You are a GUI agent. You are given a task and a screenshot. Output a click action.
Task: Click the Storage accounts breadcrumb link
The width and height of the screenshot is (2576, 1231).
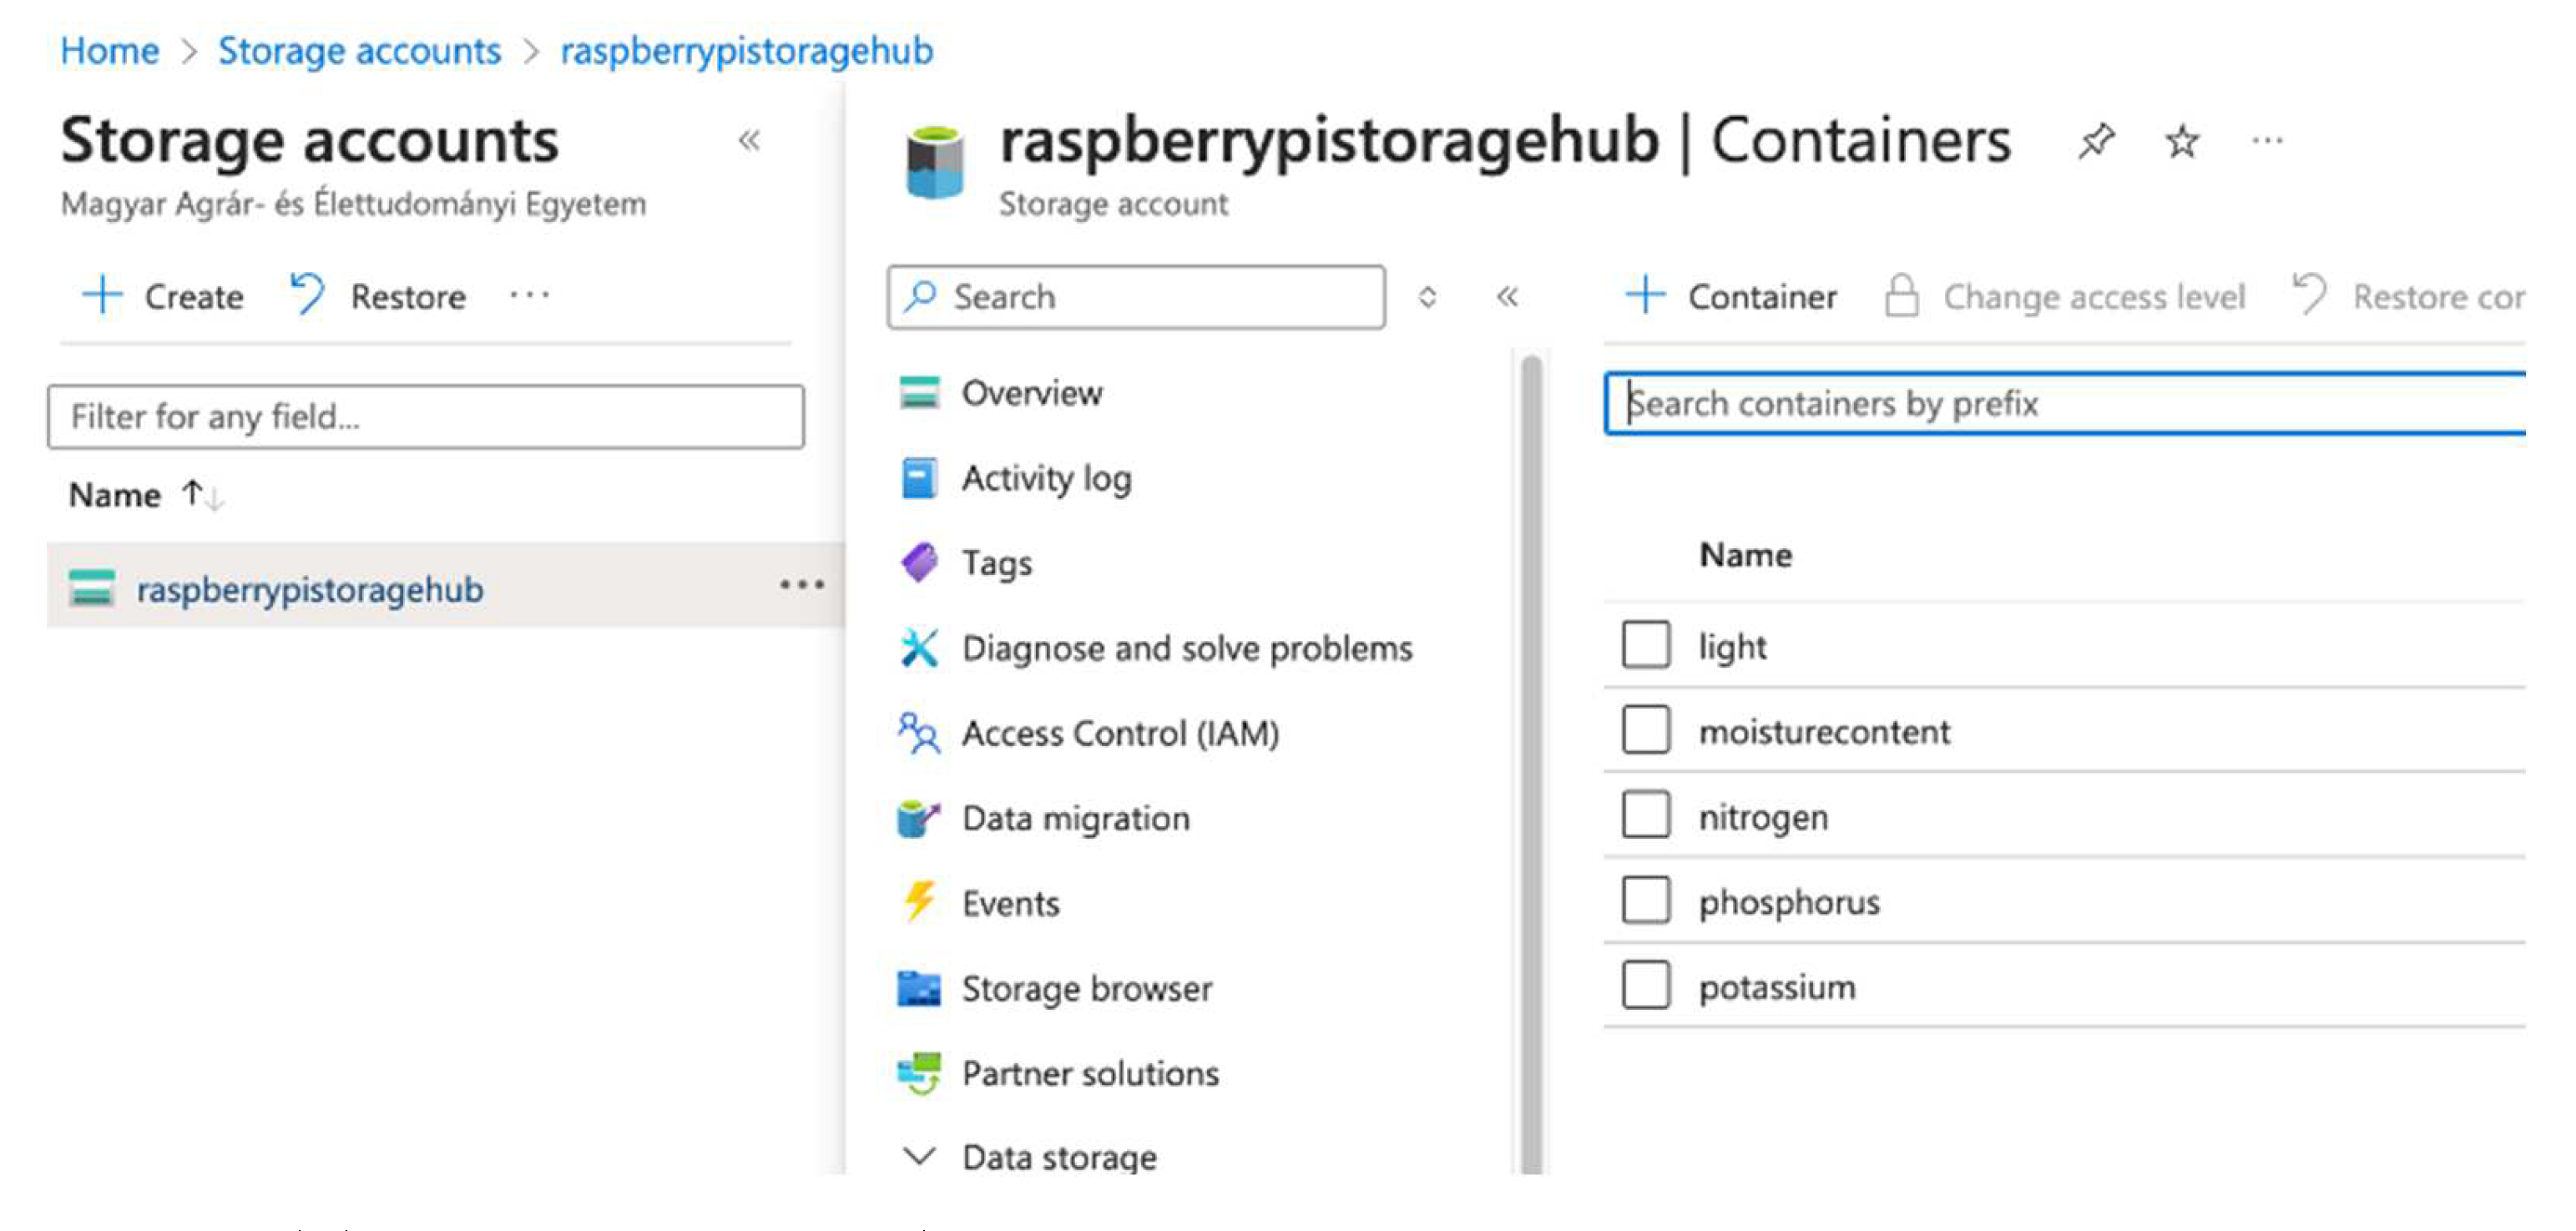(x=359, y=51)
